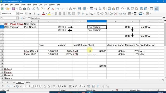
Task: Open the Paste options dropdown arrow
Action: point(45,9)
